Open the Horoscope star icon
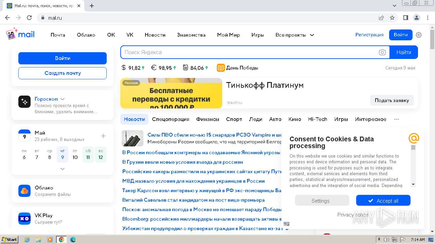 [x=24, y=102]
